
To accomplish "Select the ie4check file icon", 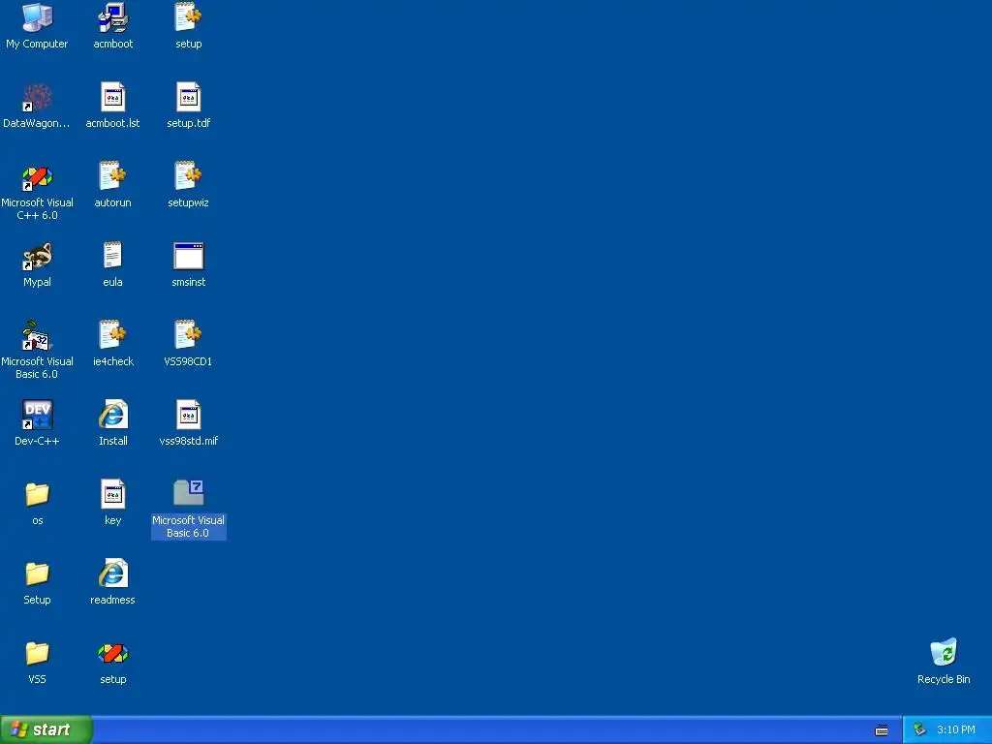I will click(113, 334).
